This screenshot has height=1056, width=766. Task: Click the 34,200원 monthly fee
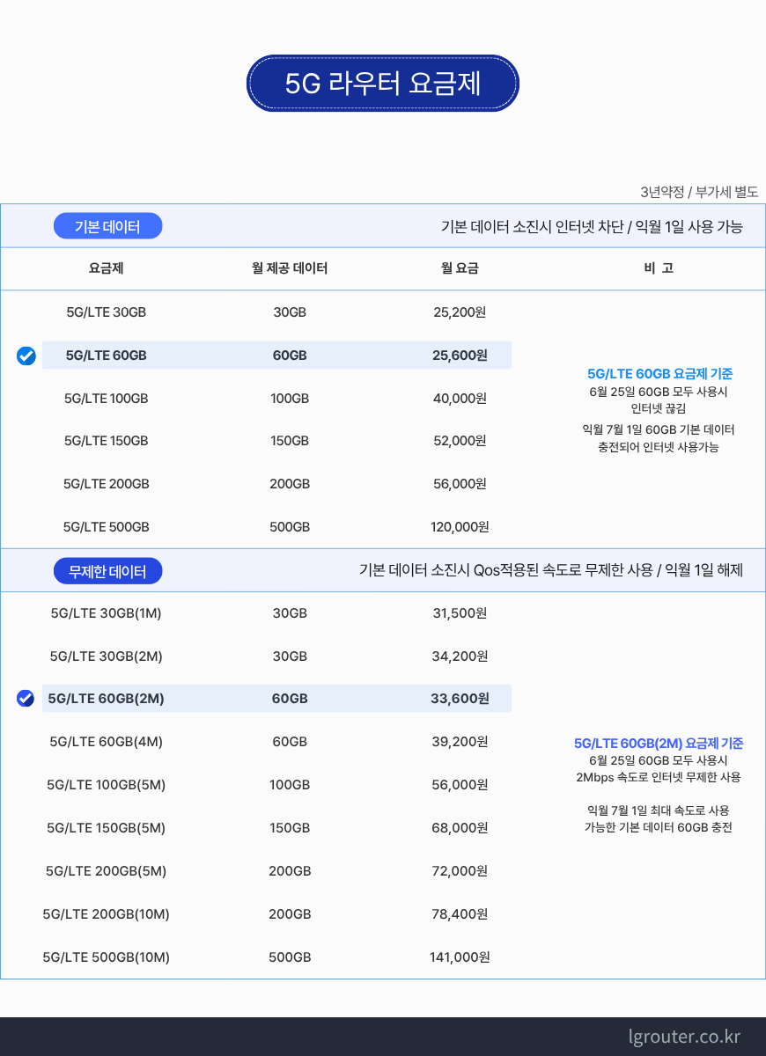pyautogui.click(x=460, y=656)
